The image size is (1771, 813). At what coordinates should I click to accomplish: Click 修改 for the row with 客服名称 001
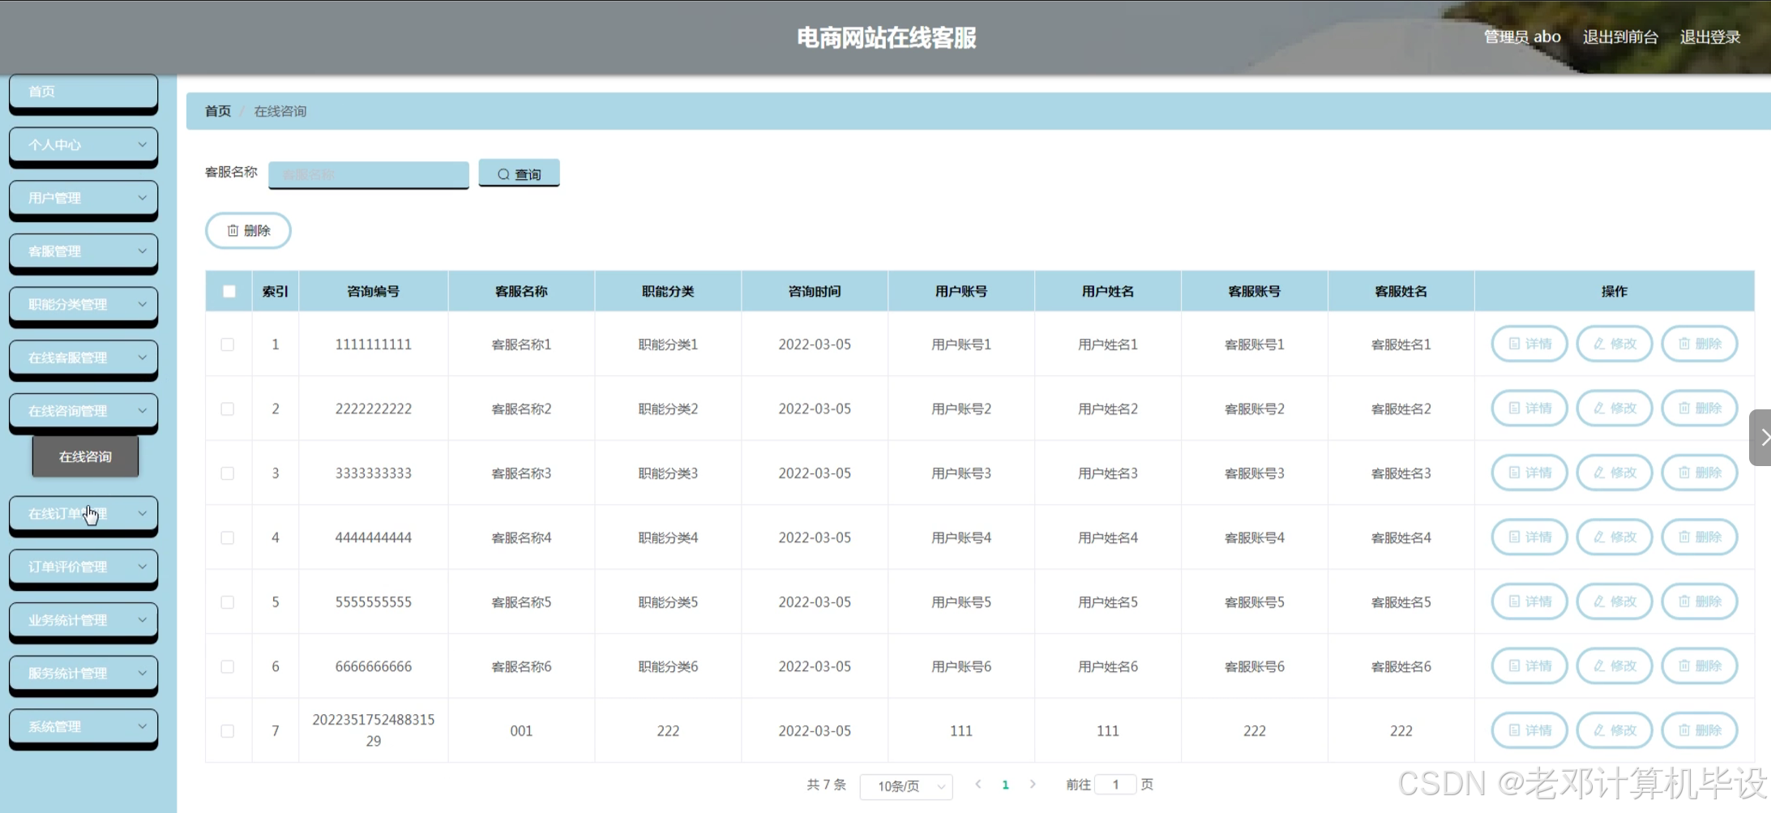[1615, 730]
